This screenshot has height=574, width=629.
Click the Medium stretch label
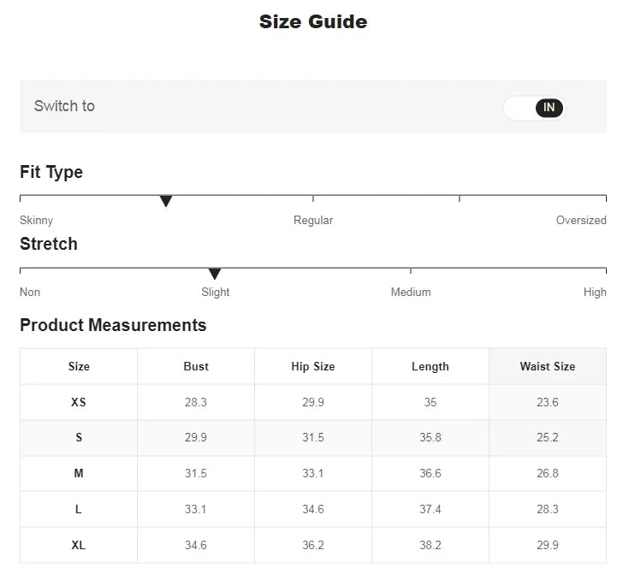(x=411, y=292)
